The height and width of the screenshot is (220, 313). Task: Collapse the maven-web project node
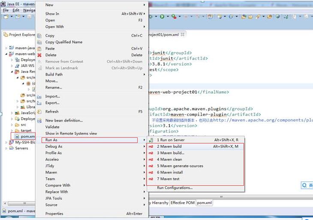(x=6, y=54)
